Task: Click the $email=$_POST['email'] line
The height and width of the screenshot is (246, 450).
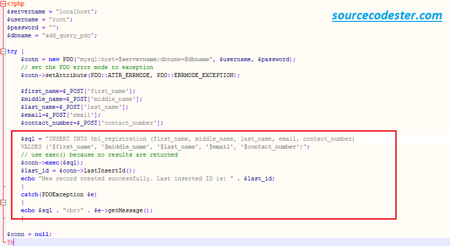Action: point(61,115)
